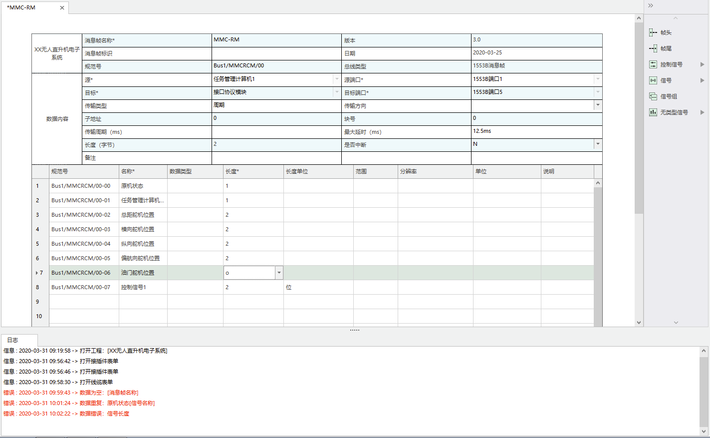Close the MMC-RM tab
Image resolution: width=710 pixels, height=438 pixels.
tap(62, 8)
